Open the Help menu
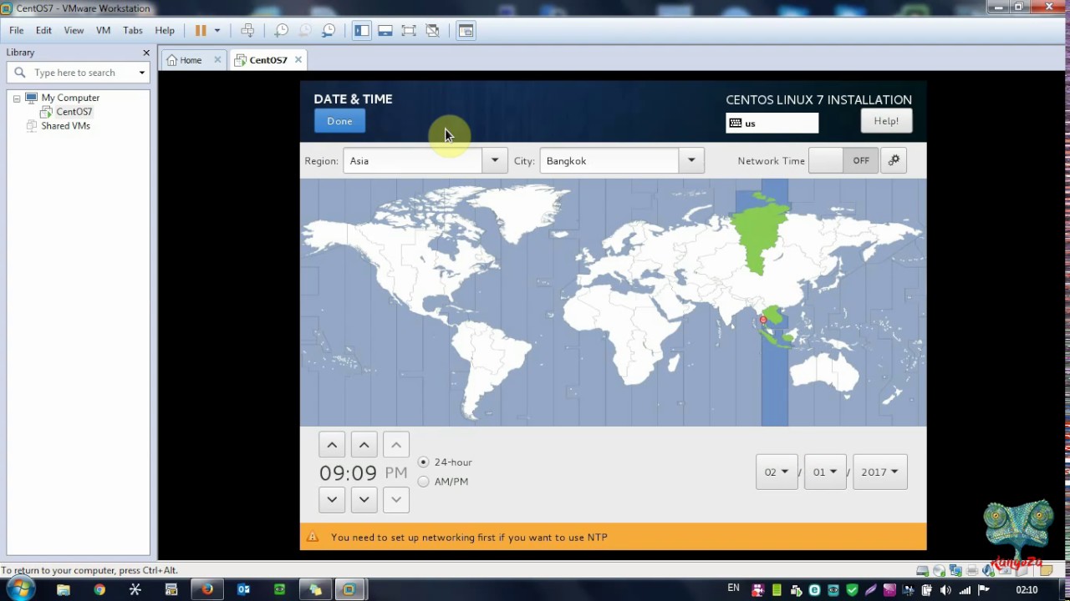Image resolution: width=1070 pixels, height=601 pixels. (x=165, y=30)
